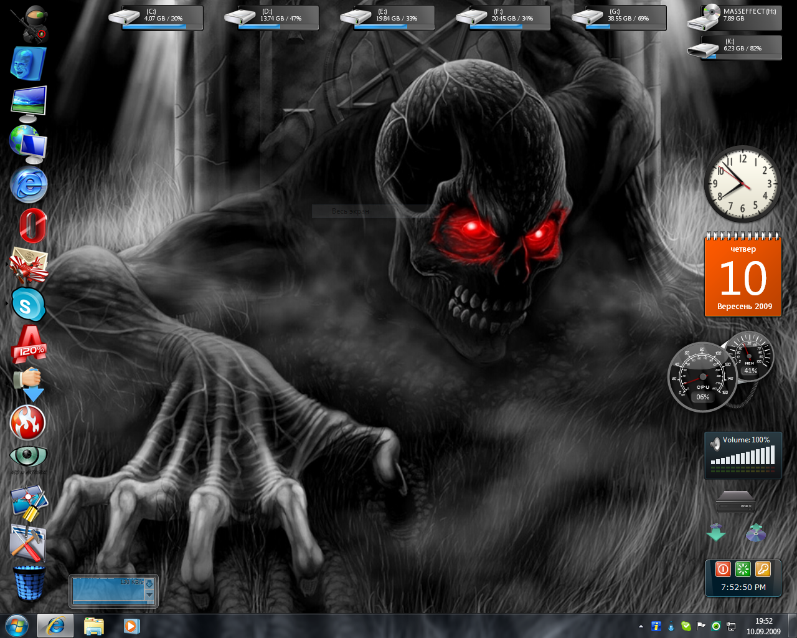
Task: Open drive (F:) gadget
Action: coord(503,17)
